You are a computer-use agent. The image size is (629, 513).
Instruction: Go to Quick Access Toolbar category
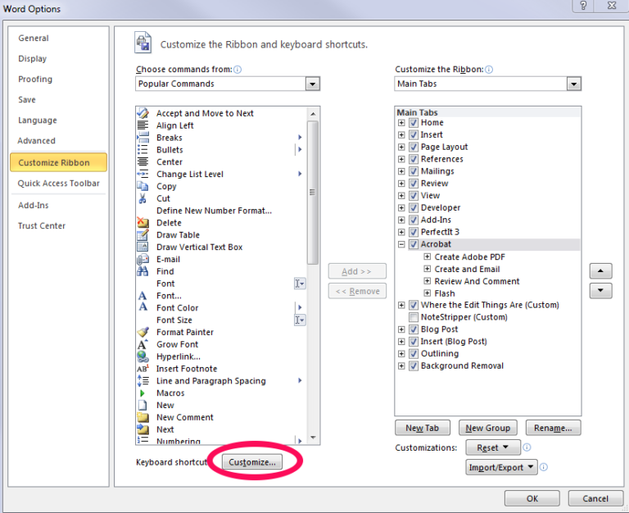(x=59, y=184)
